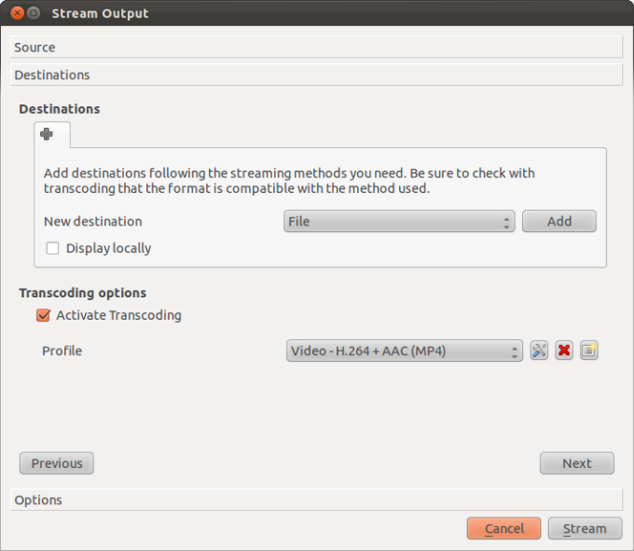Expand the Source section

coord(316,48)
